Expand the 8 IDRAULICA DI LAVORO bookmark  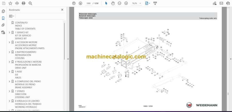click(10, 101)
